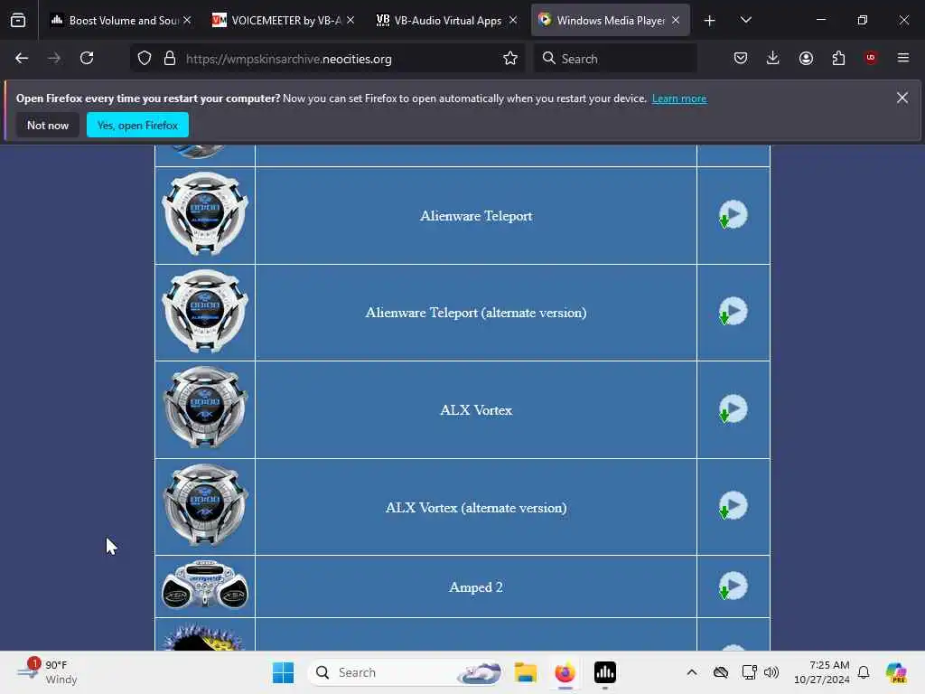Image resolution: width=925 pixels, height=694 pixels.
Task: Open the Firefox application menu
Action: tap(903, 58)
